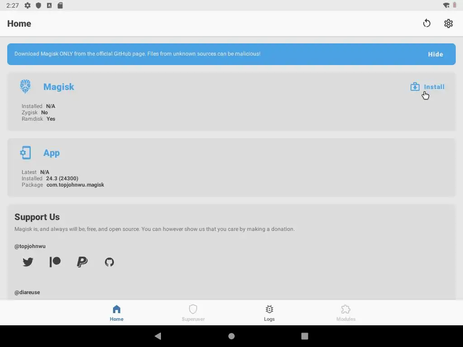This screenshot has width=463, height=347.
Task: Tap the Android recent apps square
Action: pos(305,336)
